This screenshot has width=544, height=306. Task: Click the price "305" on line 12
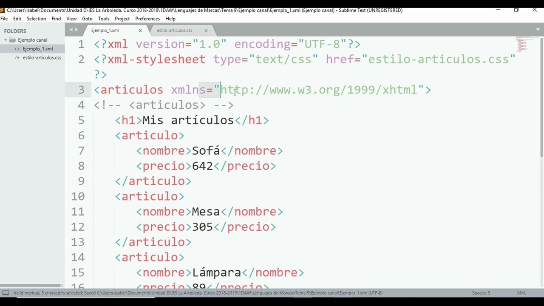point(202,227)
